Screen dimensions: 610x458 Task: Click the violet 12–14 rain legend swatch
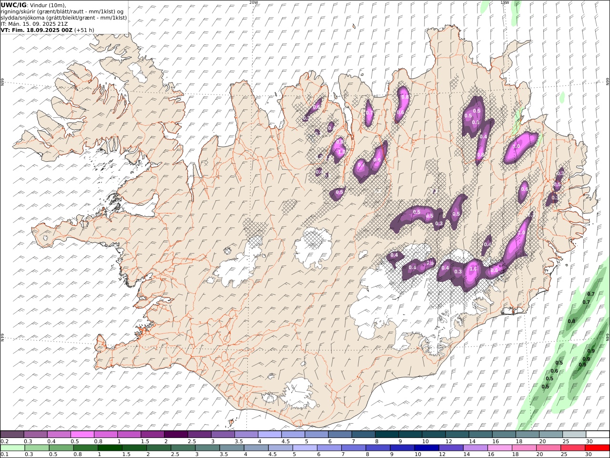(451, 448)
